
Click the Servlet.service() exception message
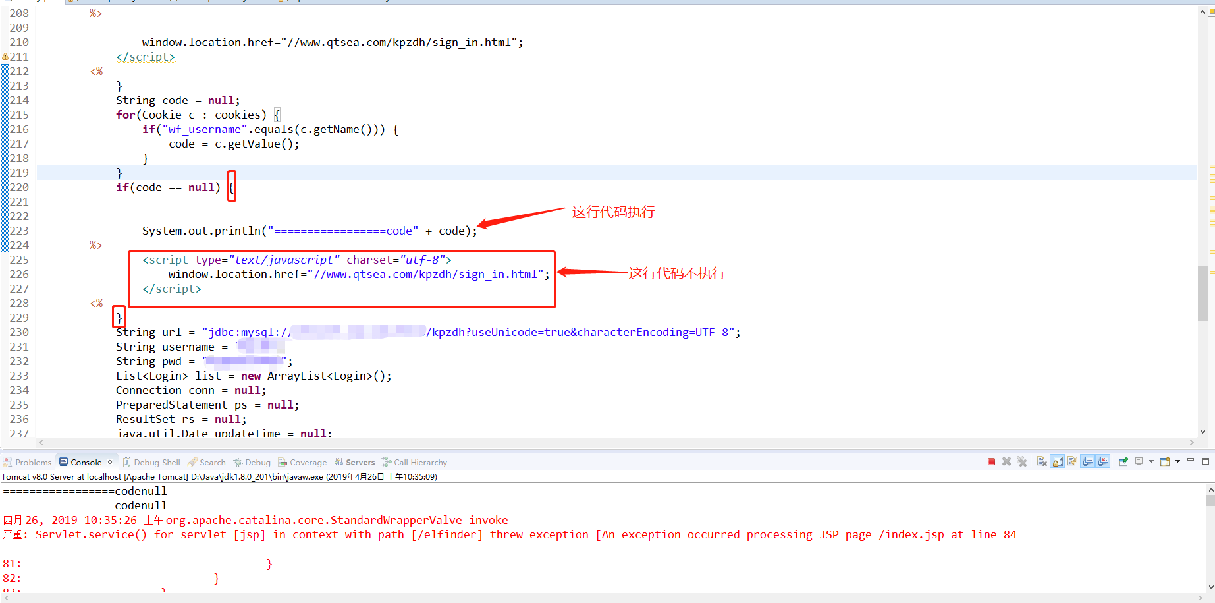(x=510, y=534)
